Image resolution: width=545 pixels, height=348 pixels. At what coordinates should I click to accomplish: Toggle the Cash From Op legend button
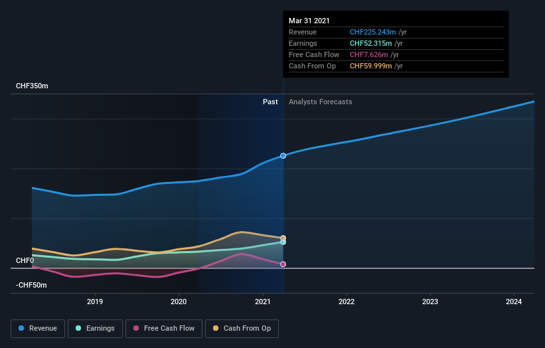242,329
